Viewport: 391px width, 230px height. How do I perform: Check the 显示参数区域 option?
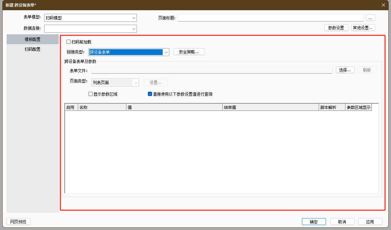pyautogui.click(x=91, y=94)
